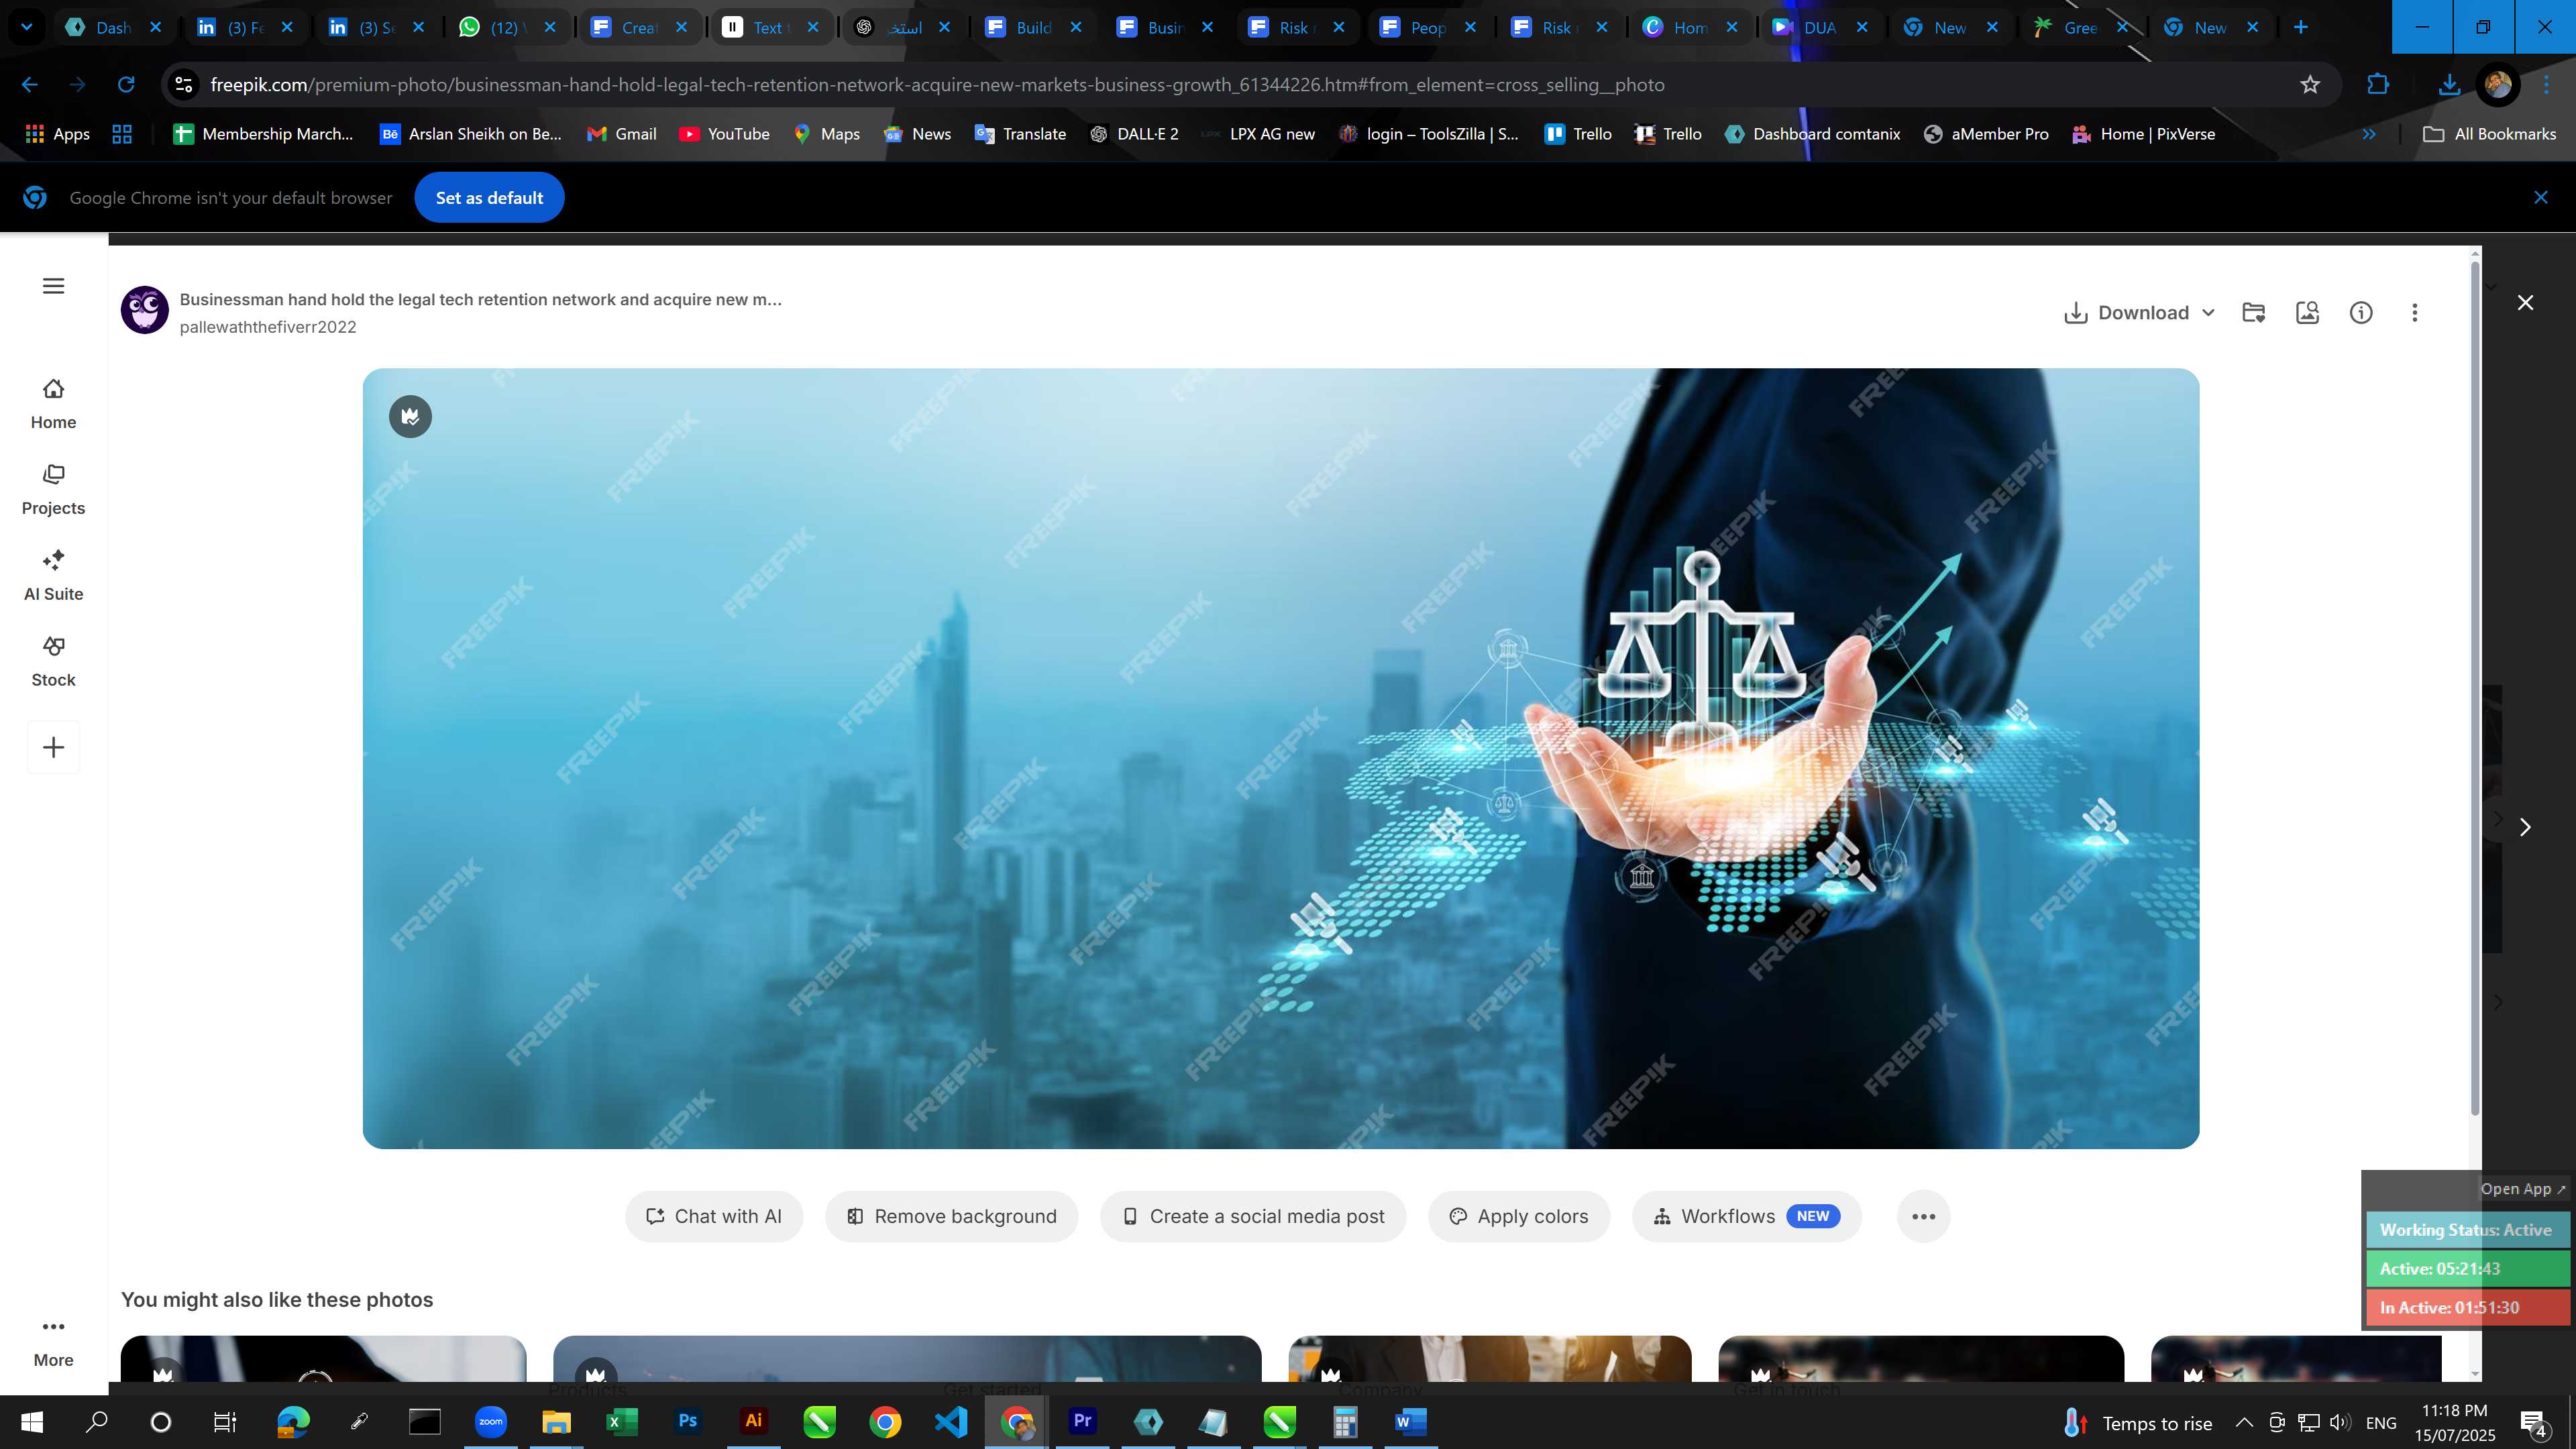The height and width of the screenshot is (1449, 2576).
Task: Close the image detail overlay
Action: point(2525,302)
